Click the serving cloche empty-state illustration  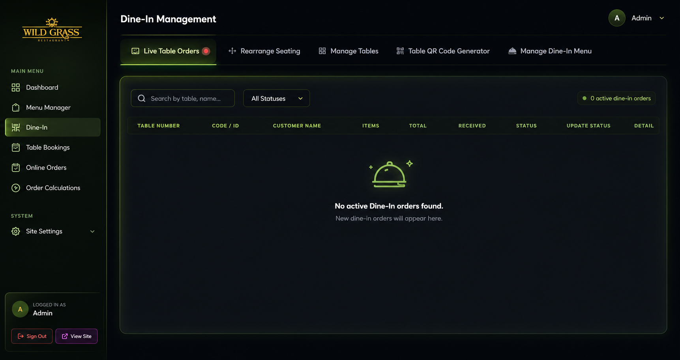390,173
